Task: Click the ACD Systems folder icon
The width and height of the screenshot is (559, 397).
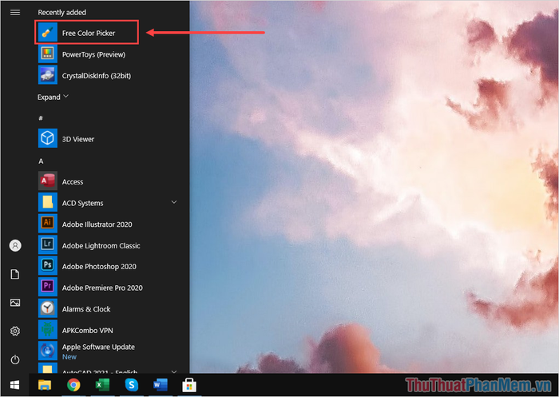Action: point(48,202)
